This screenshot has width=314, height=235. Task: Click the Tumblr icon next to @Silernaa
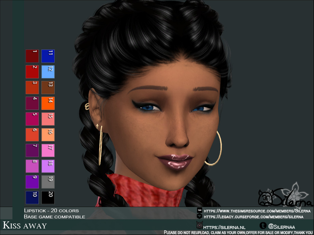[262, 225]
